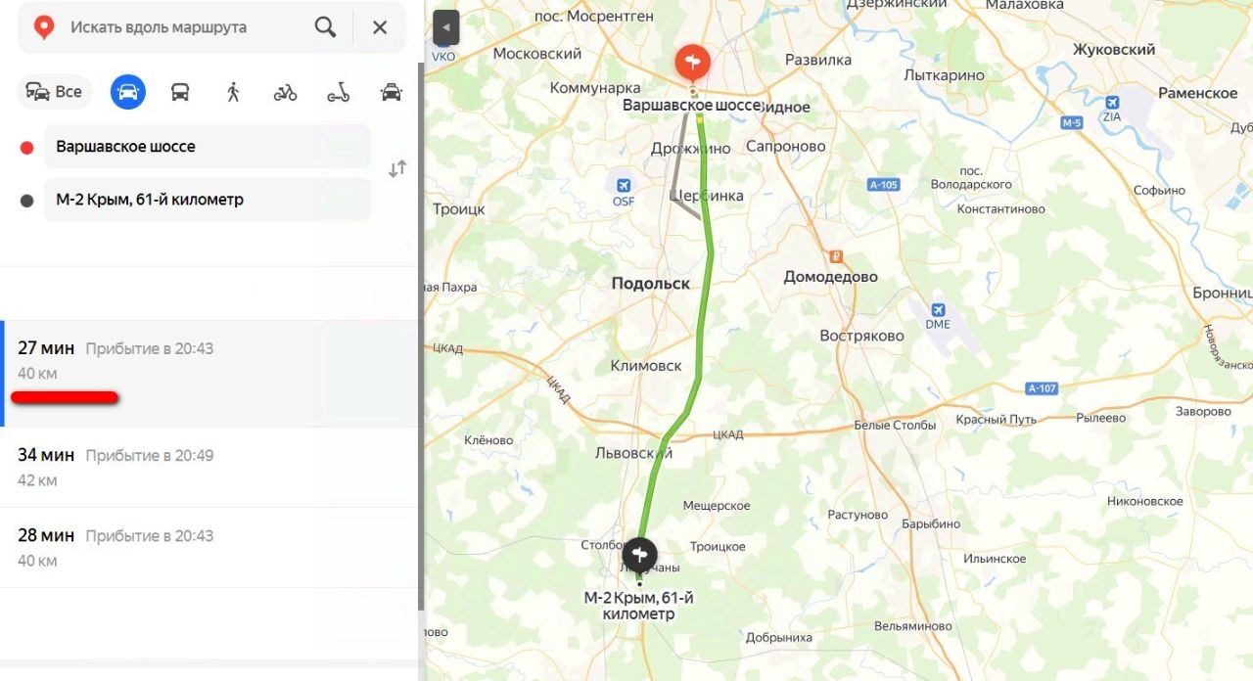Click the DME airport icon on map
Screen dimensions: 1253x681
point(938,309)
